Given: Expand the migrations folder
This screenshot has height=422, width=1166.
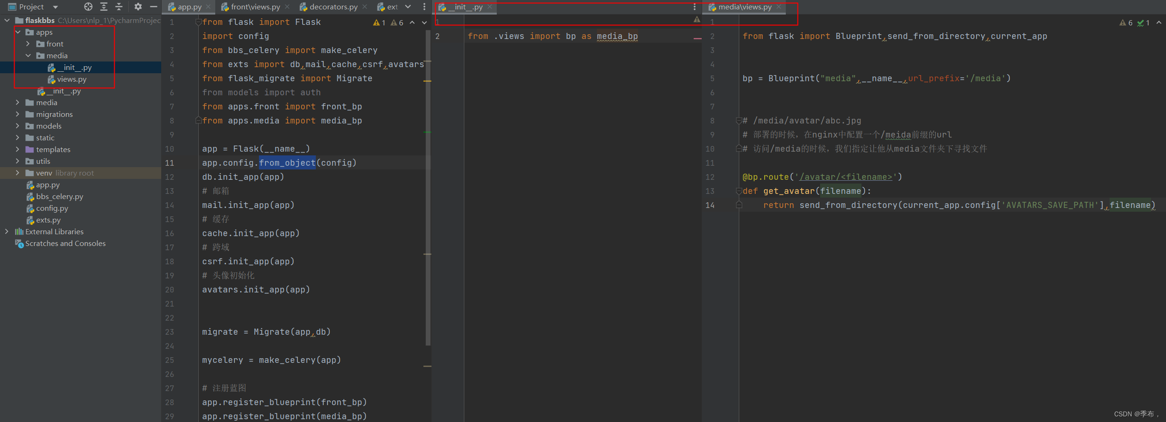Looking at the screenshot, I should click(x=18, y=114).
